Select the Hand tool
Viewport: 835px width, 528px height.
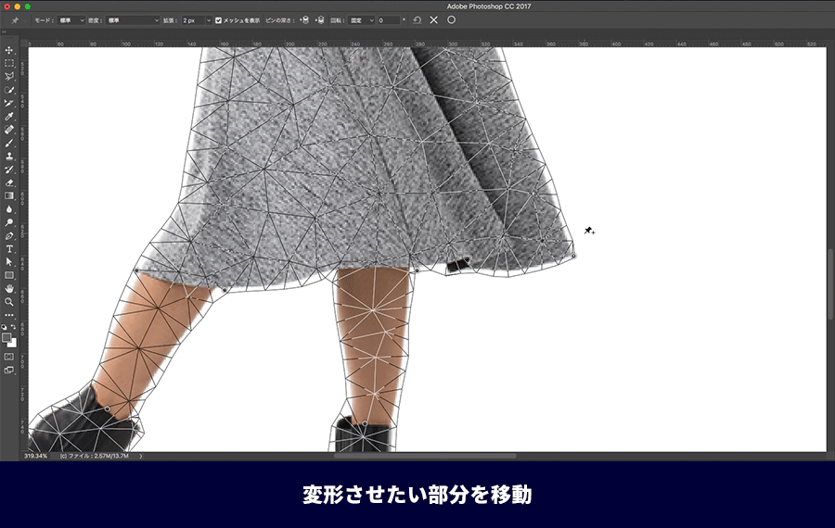pyautogui.click(x=9, y=289)
